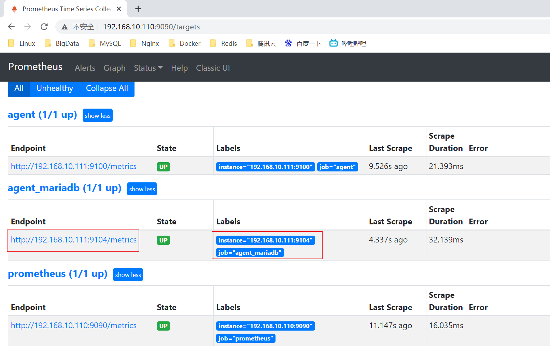Click the Collapse All button
The image size is (550, 348).
pyautogui.click(x=107, y=88)
